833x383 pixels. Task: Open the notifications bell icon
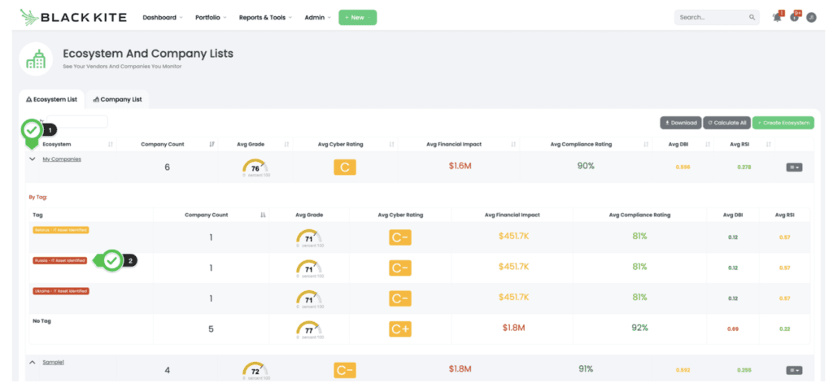[x=776, y=17]
